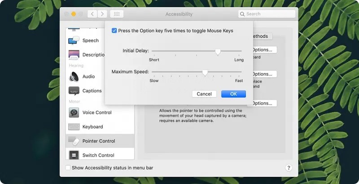Screen dimensions: 359x184
Task: Go back using the left arrow
Action: pos(92,14)
